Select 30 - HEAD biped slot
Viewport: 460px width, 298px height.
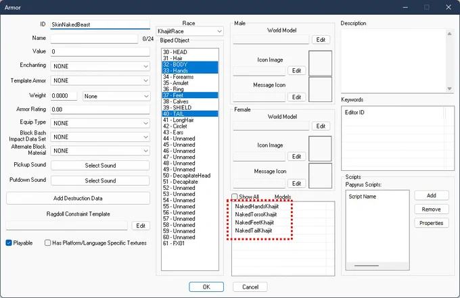tap(190, 52)
